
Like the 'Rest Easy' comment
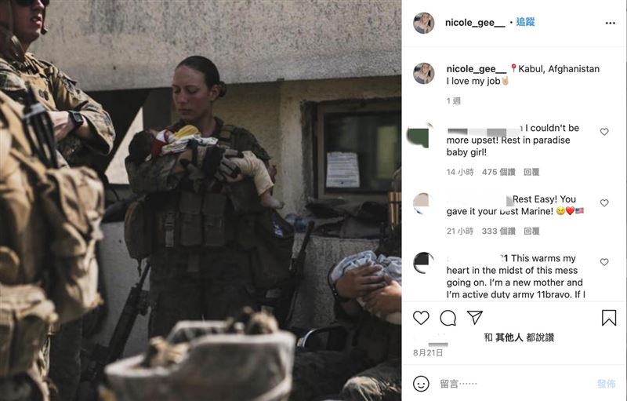pyautogui.click(x=603, y=203)
